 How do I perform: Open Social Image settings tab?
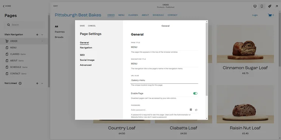coord(87,60)
